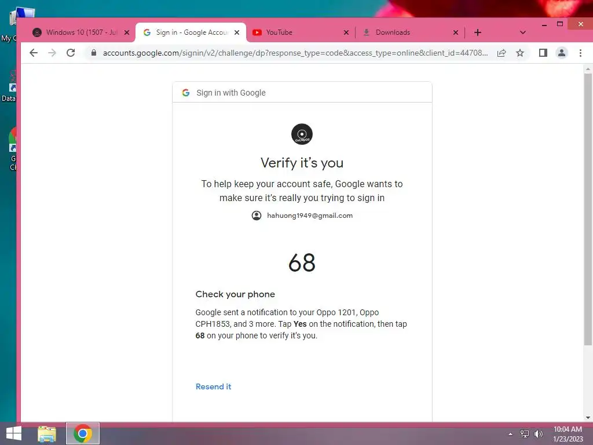Screen dimensions: 593x445
Task: Click Sign in with Google header text
Action: (231, 93)
